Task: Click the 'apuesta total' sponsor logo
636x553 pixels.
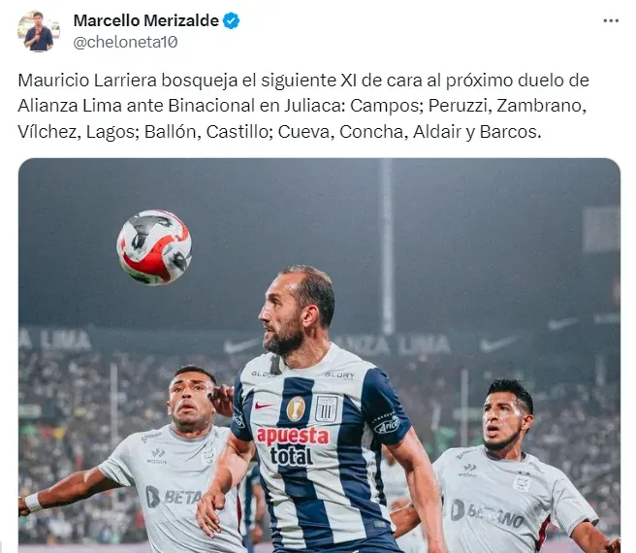Action: click(x=292, y=445)
